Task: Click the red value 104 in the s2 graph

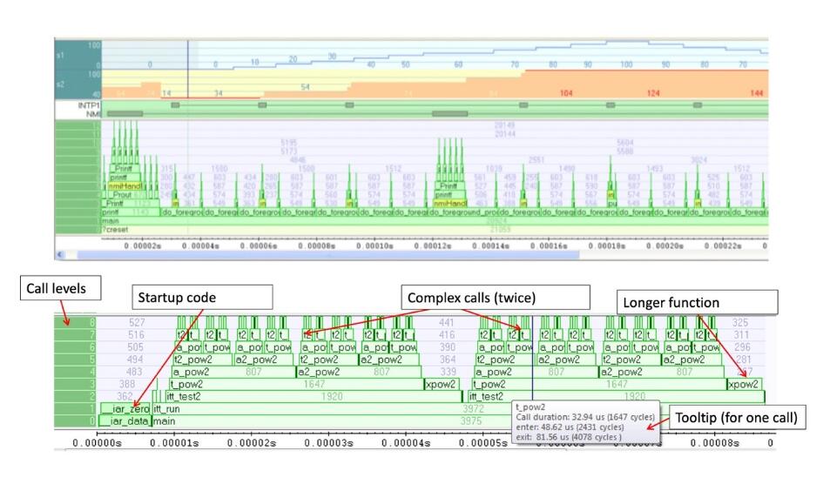Action: [566, 92]
